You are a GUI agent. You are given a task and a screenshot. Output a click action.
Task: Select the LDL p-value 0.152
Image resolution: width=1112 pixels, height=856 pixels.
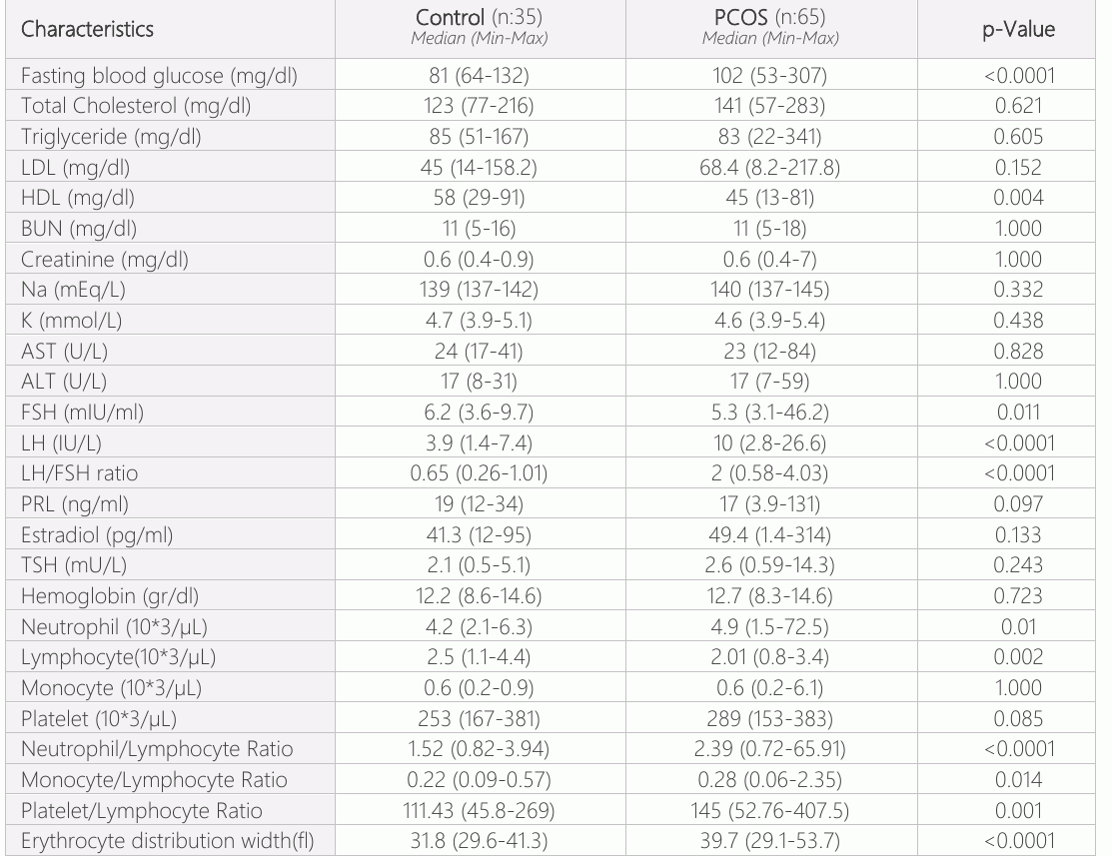(x=1018, y=168)
